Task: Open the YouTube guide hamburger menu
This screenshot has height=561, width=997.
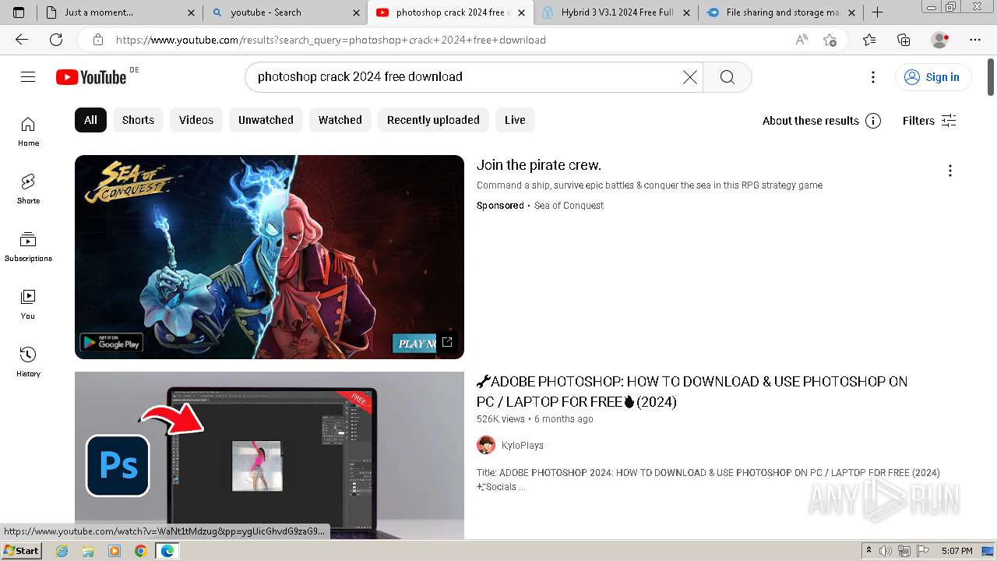Action: click(28, 76)
